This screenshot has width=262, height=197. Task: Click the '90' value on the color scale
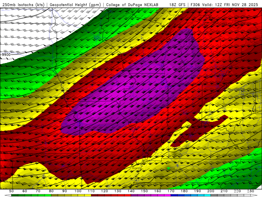pos(65,191)
